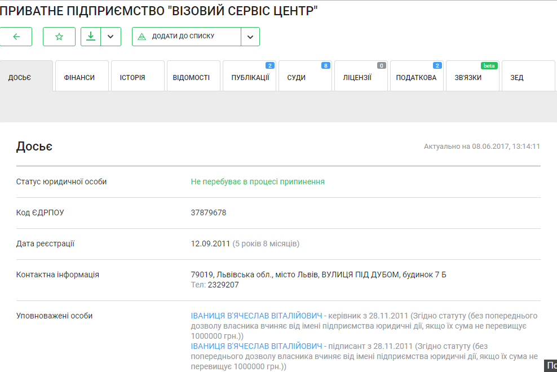Click the back arrow button
The image size is (557, 372).
point(16,37)
